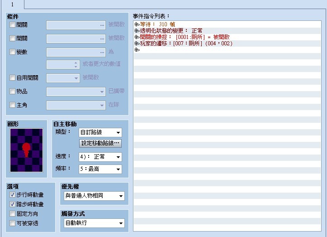The image size is (327, 237).
Task: Open the frequency dropdown 5: 最高
Action: pos(100,169)
